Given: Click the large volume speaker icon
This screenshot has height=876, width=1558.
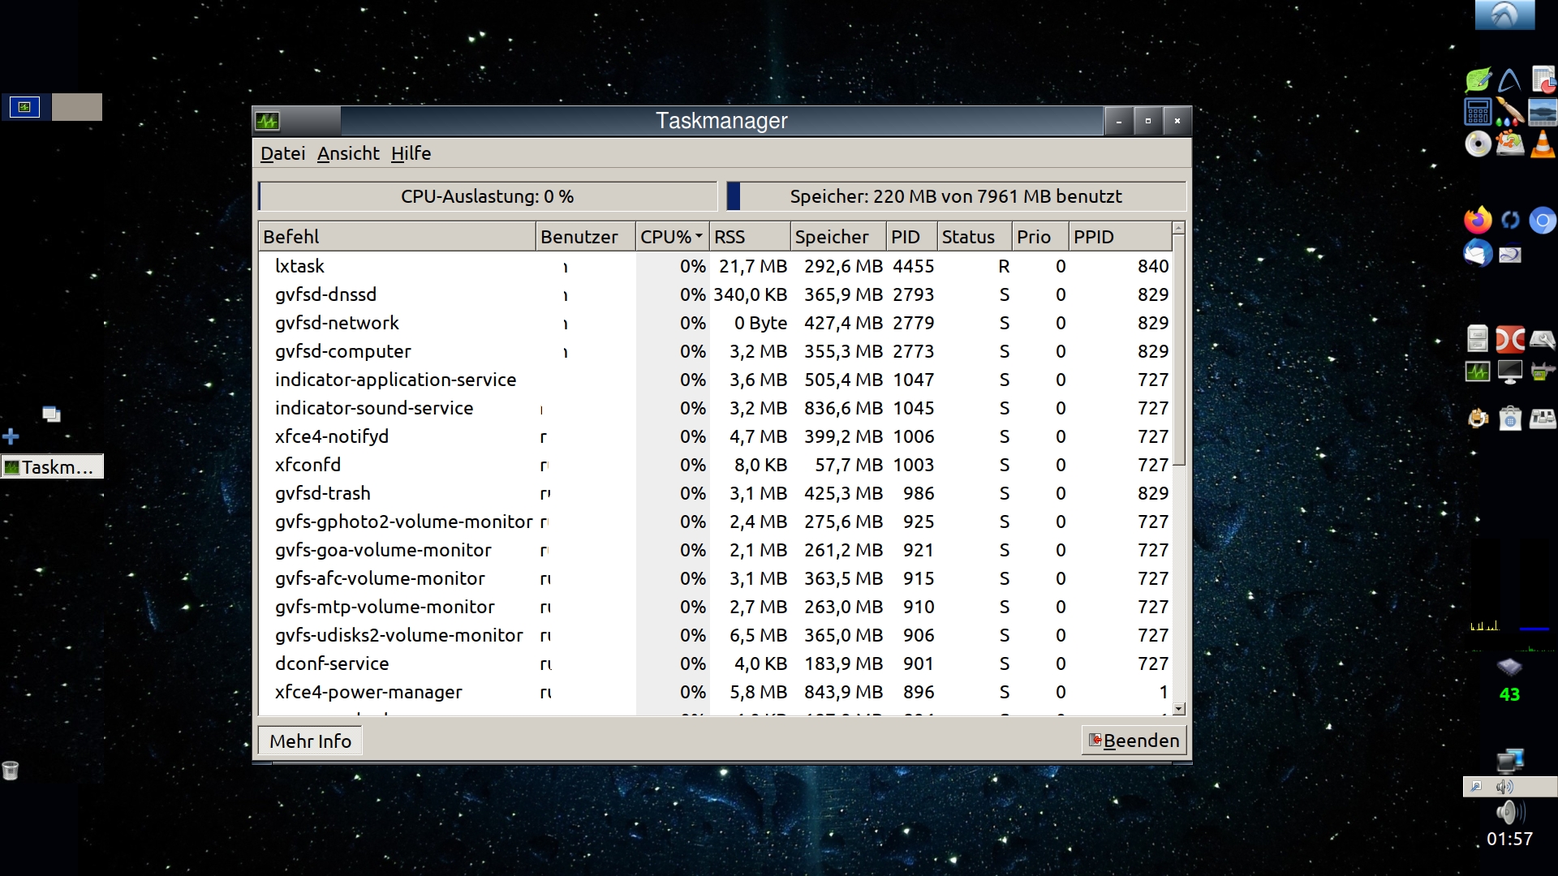Looking at the screenshot, I should (1509, 812).
